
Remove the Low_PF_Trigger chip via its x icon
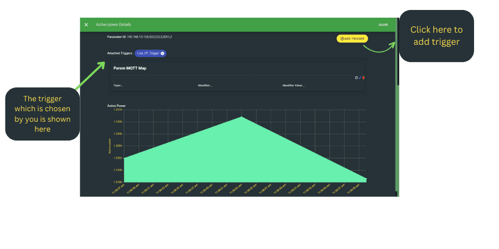pos(162,53)
